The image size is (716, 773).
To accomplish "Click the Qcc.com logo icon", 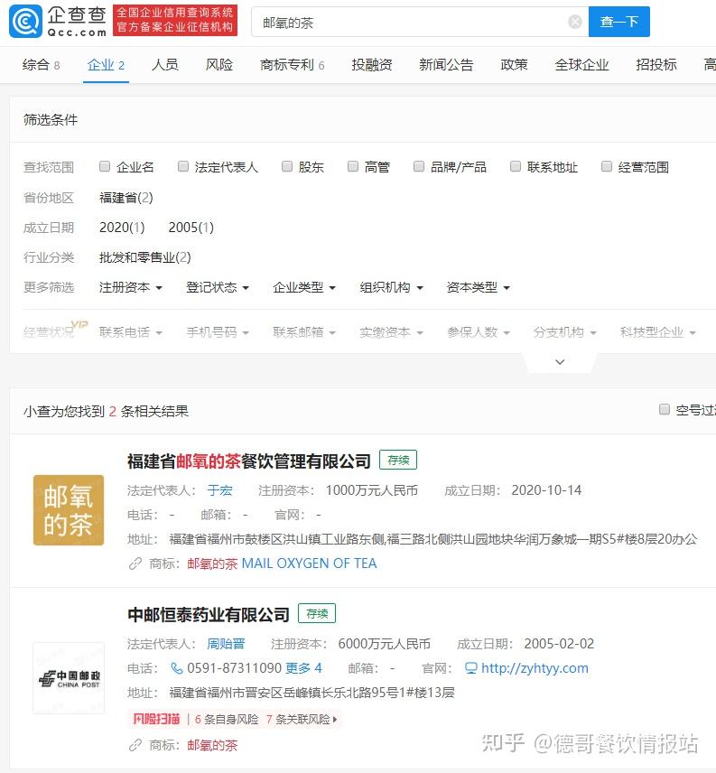I will pos(25,21).
